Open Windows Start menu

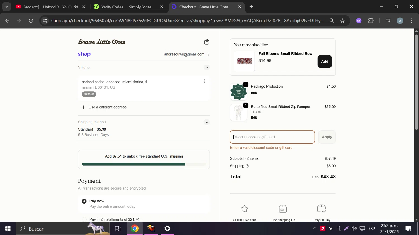pyautogui.click(x=8, y=229)
